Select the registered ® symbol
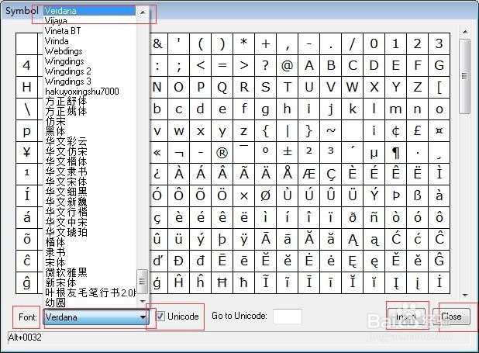Screen dimensions: 479x353 tap(222, 152)
